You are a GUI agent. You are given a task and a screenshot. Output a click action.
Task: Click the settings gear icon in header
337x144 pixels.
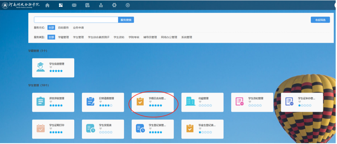coord(114,5)
